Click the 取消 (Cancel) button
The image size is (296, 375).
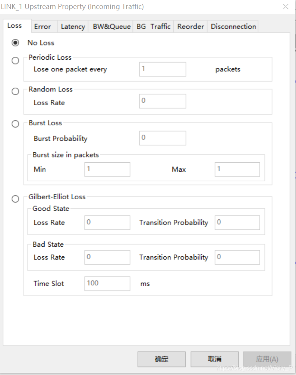click(x=214, y=359)
